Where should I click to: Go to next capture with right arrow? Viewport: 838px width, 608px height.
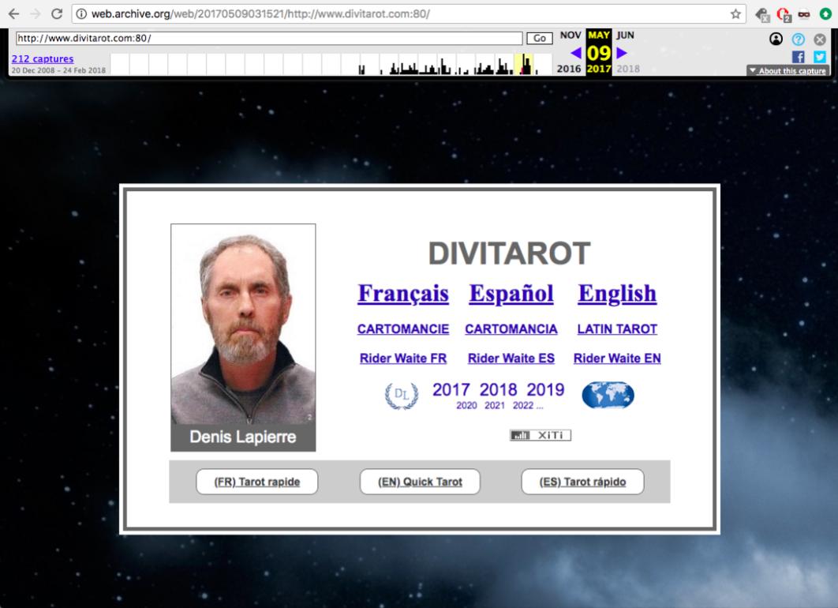click(622, 53)
